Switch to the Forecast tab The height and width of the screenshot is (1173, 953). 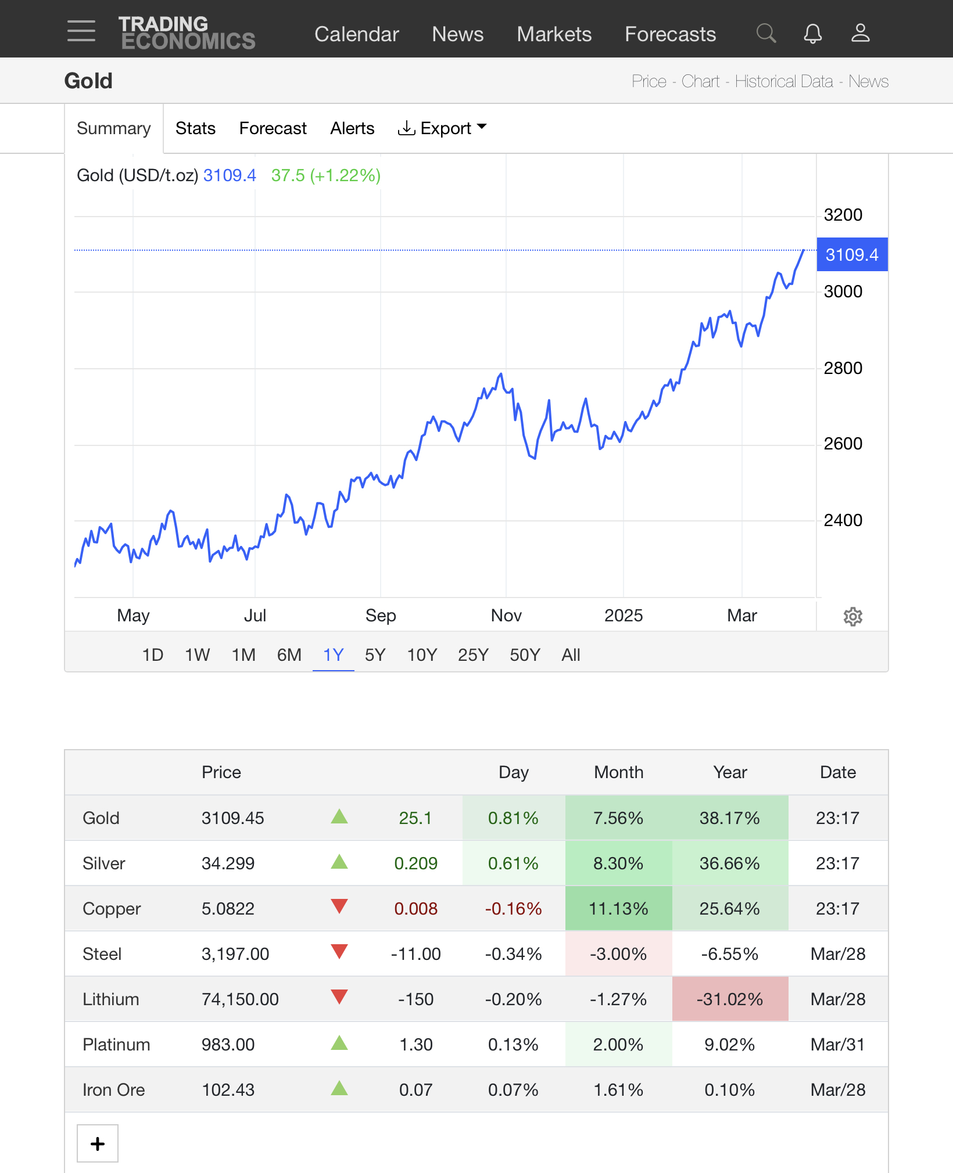pos(273,128)
